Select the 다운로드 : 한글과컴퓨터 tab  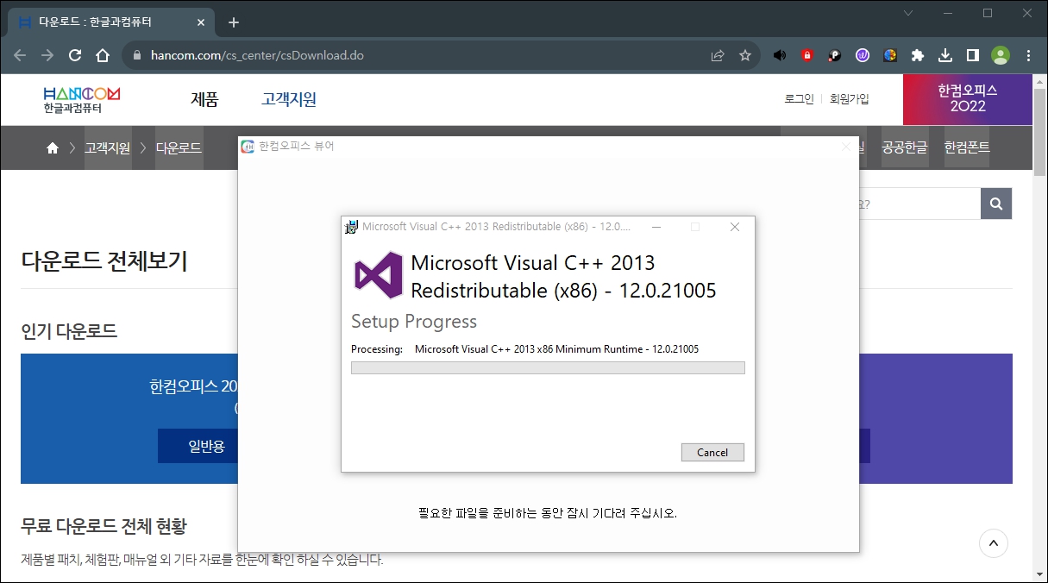click(112, 22)
